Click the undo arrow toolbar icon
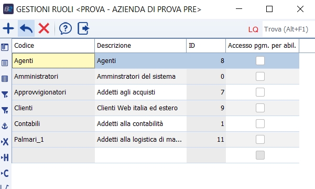315x189 pixels. pyautogui.click(x=26, y=28)
